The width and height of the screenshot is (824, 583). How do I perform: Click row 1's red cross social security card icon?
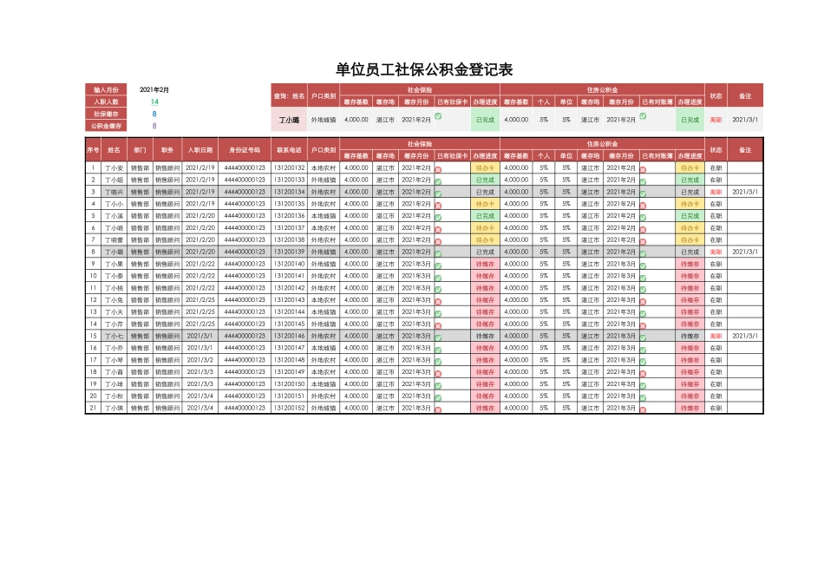coord(438,170)
